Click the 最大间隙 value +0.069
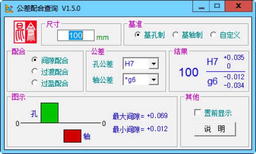 (x=157, y=116)
